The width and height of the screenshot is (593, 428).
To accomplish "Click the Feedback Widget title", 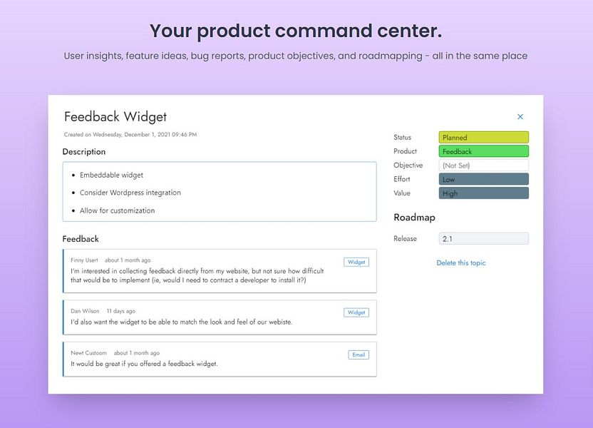I will [115, 117].
